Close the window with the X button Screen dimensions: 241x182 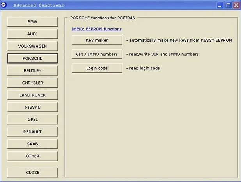click(236, 5)
